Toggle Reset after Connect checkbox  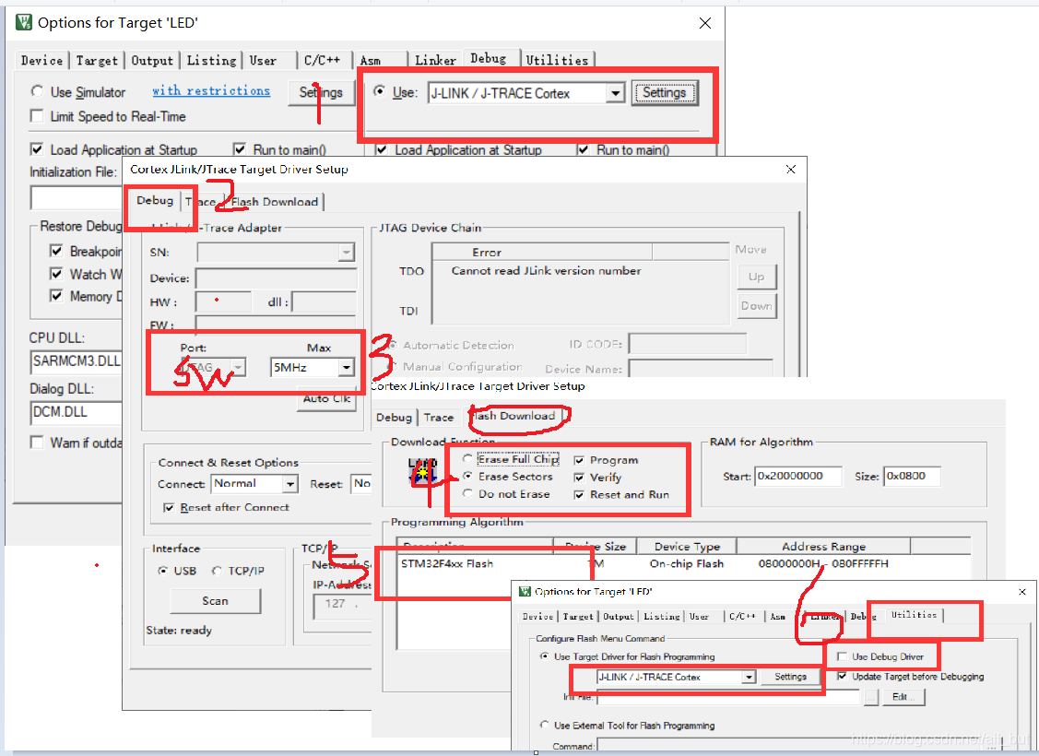[x=169, y=507]
